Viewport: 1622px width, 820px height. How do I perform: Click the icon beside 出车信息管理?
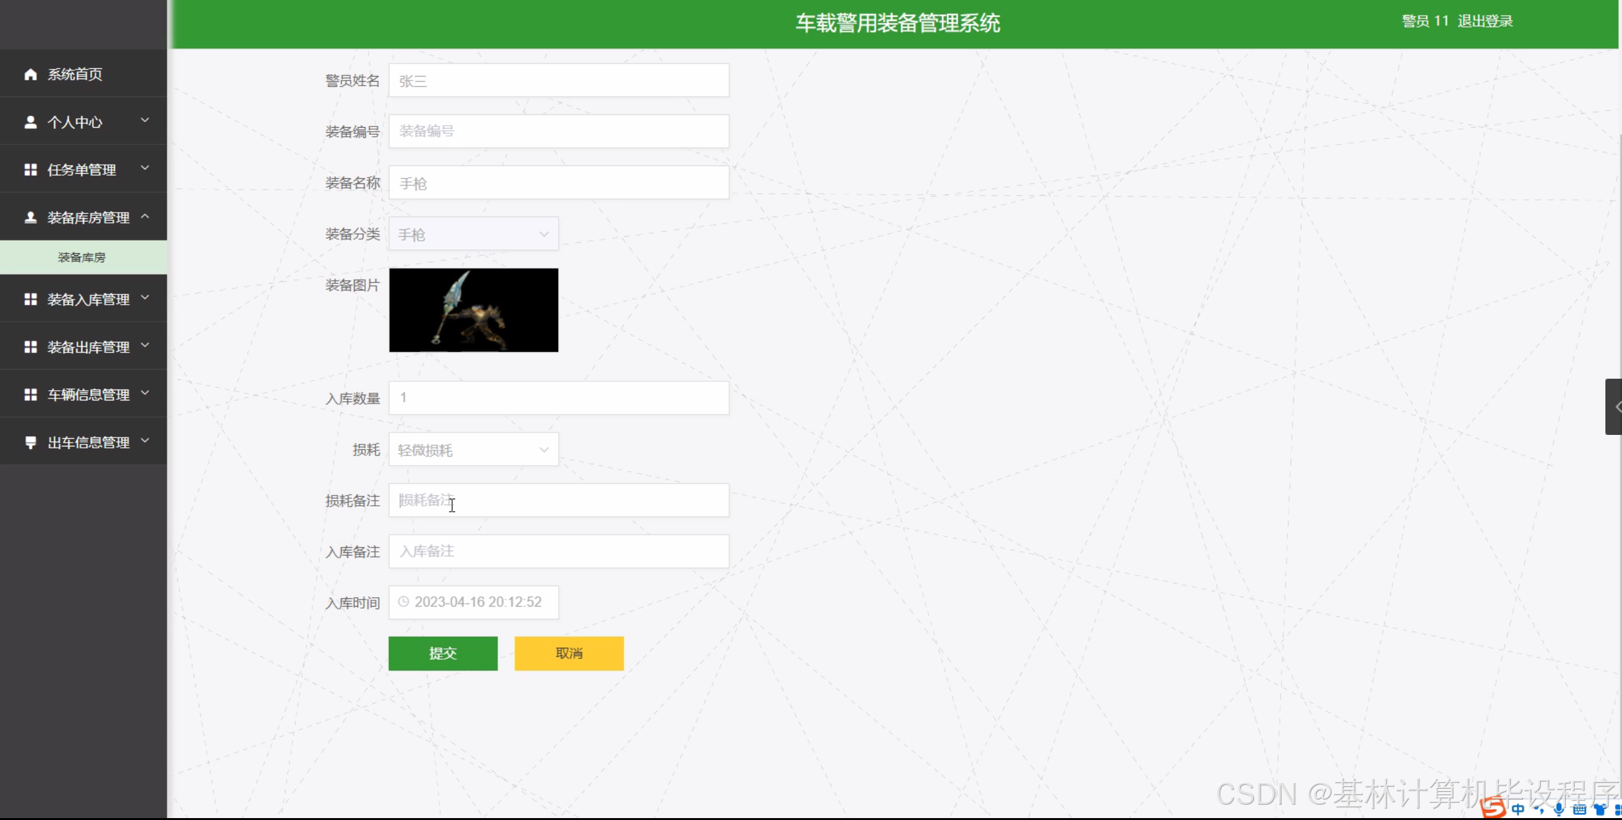pyautogui.click(x=30, y=443)
